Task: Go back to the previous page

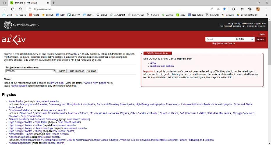Action: (x=5, y=9)
